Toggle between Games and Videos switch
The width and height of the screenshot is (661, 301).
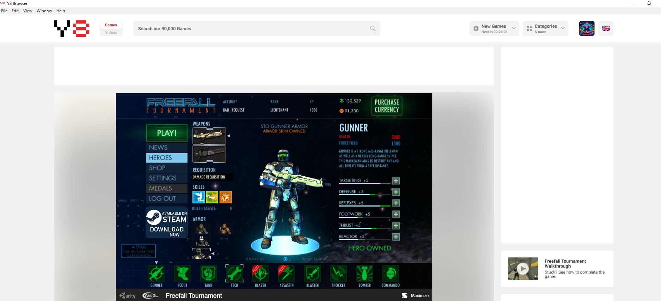[x=111, y=28]
